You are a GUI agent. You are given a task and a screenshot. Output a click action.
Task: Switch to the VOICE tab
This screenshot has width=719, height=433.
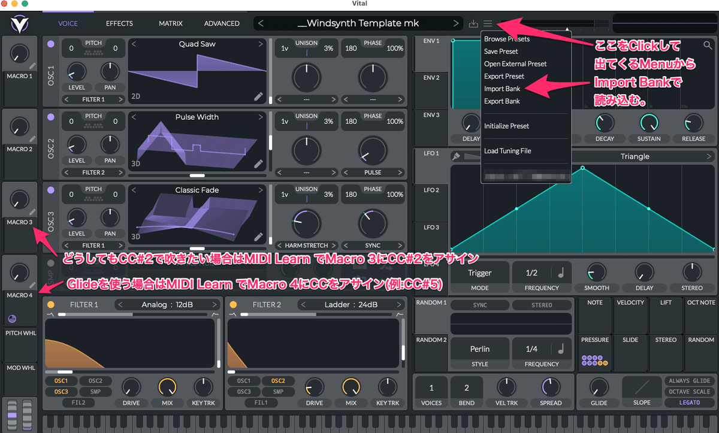(x=68, y=23)
